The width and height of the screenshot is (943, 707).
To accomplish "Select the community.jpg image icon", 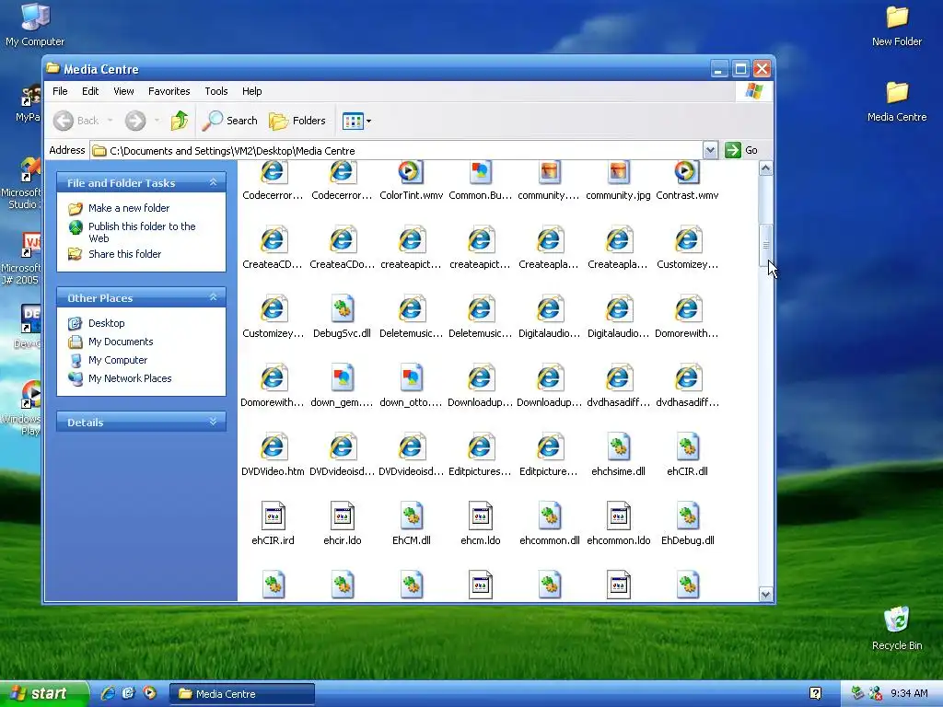I will [618, 172].
